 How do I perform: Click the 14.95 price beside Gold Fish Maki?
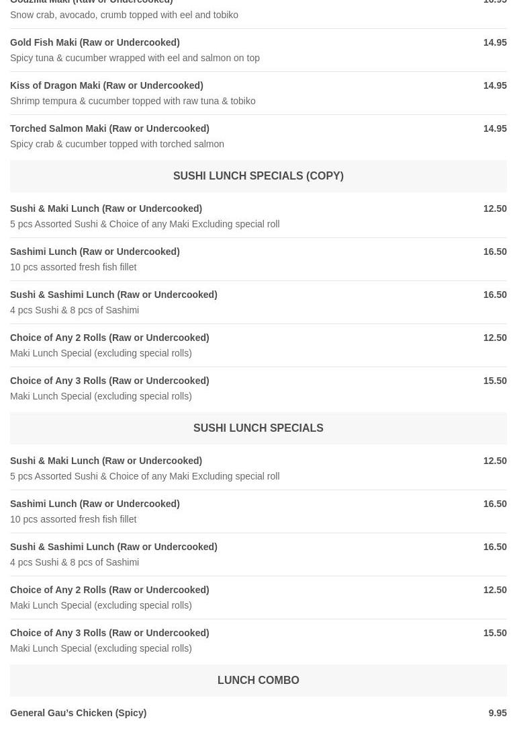pos(495,42)
